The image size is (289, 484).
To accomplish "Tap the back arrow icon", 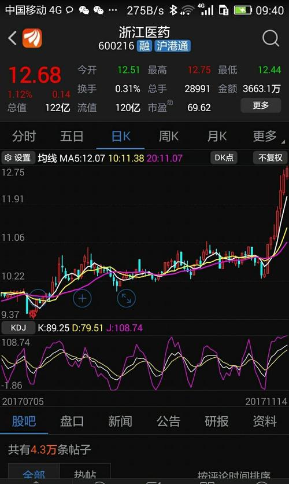I will pos(12,38).
